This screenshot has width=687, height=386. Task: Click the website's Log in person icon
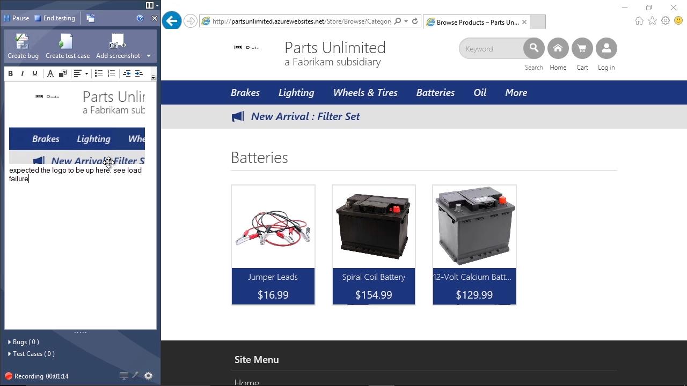coord(606,49)
